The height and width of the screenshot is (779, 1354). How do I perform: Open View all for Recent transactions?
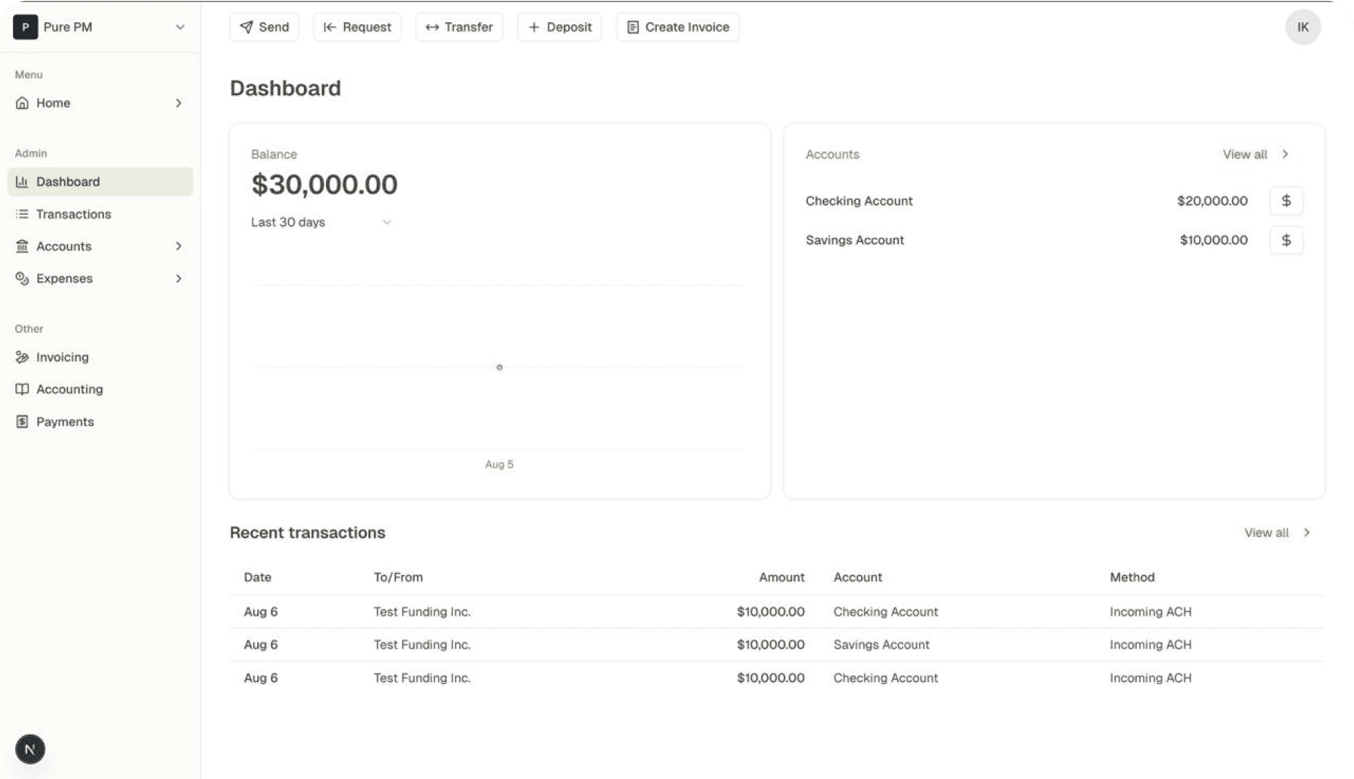pyautogui.click(x=1276, y=532)
